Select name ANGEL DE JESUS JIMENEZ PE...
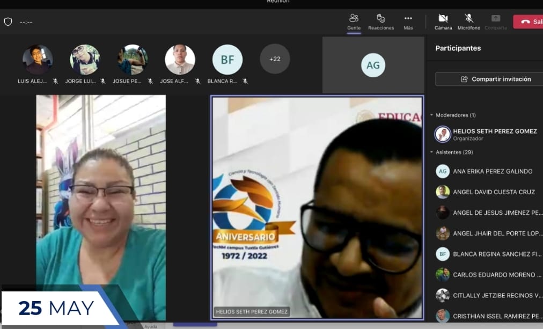 coord(497,213)
